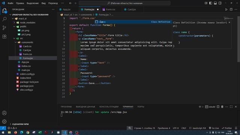240x135 pixels.
Task: Kill the terminal with trash icon
Action: pos(222,106)
